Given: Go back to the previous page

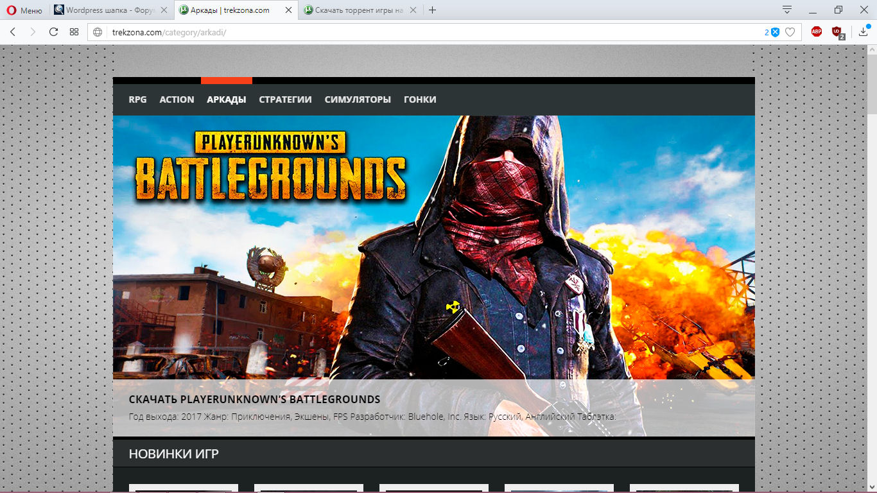Looking at the screenshot, I should (13, 32).
